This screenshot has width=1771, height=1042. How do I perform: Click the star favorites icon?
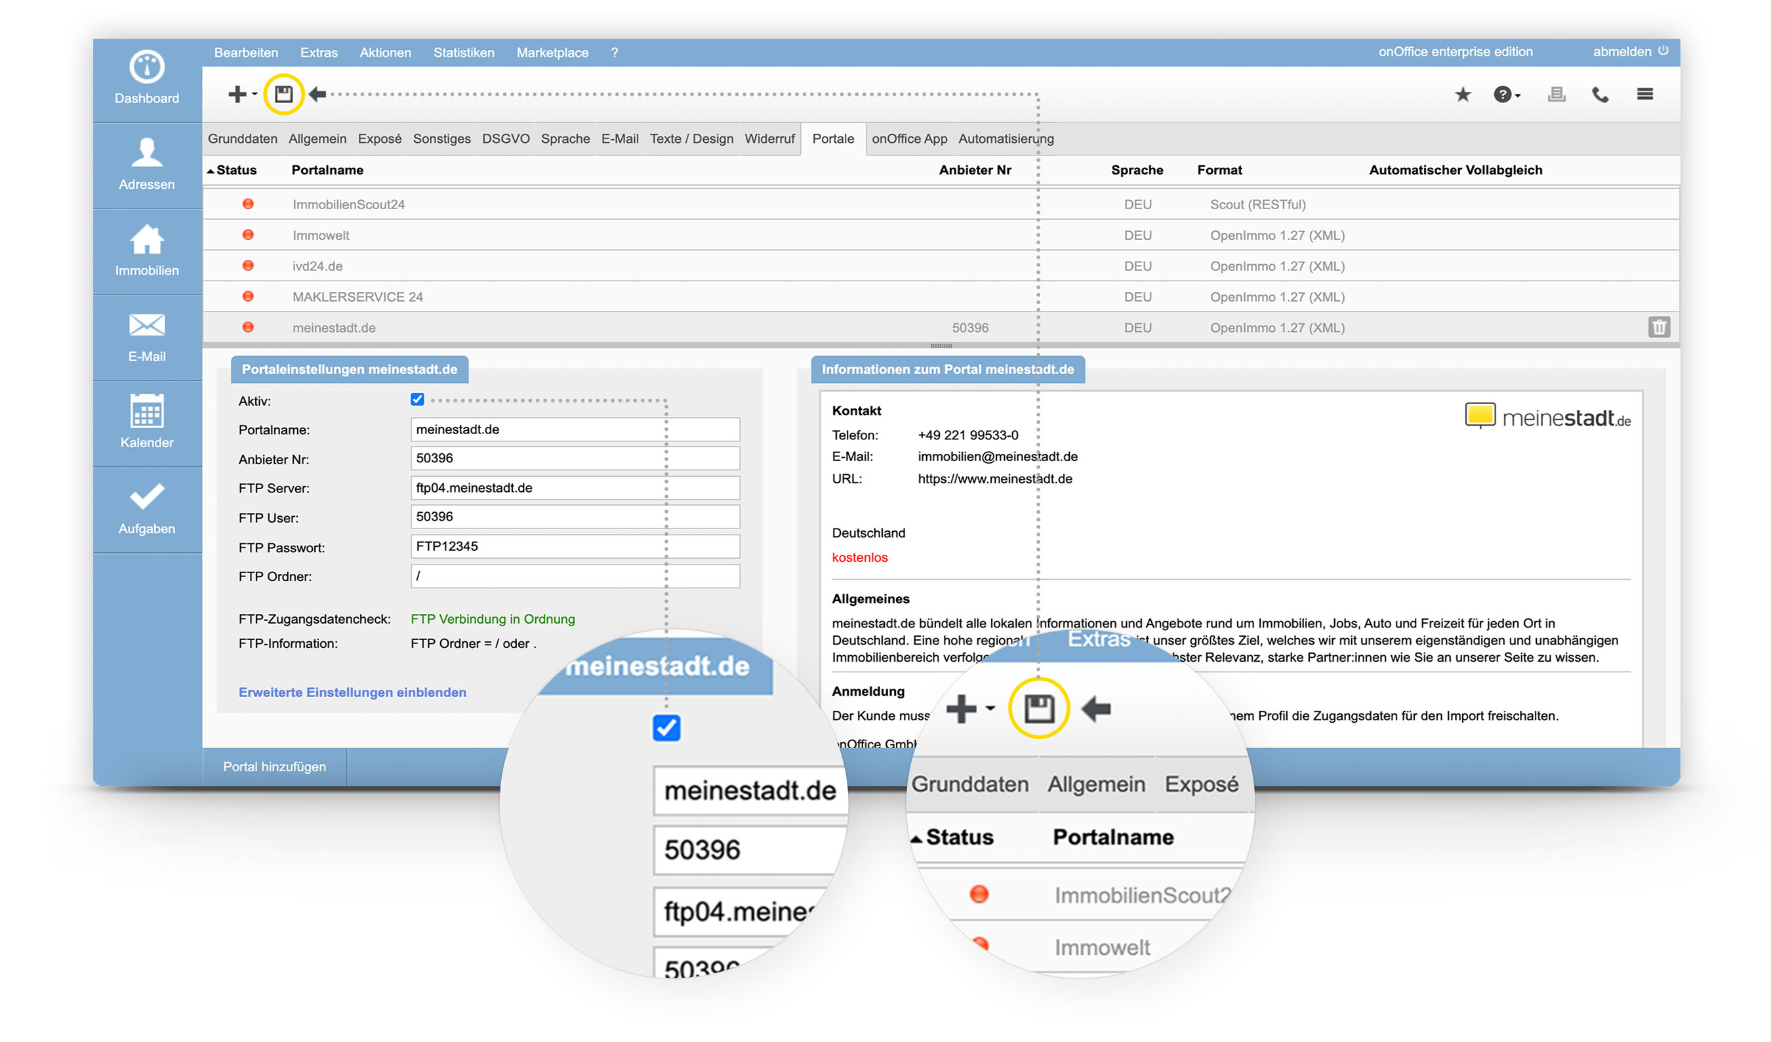pyautogui.click(x=1463, y=94)
